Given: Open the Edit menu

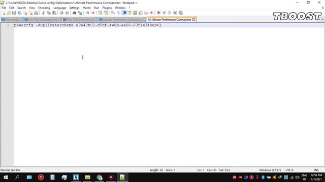Looking at the screenshot, I should 12,8.
